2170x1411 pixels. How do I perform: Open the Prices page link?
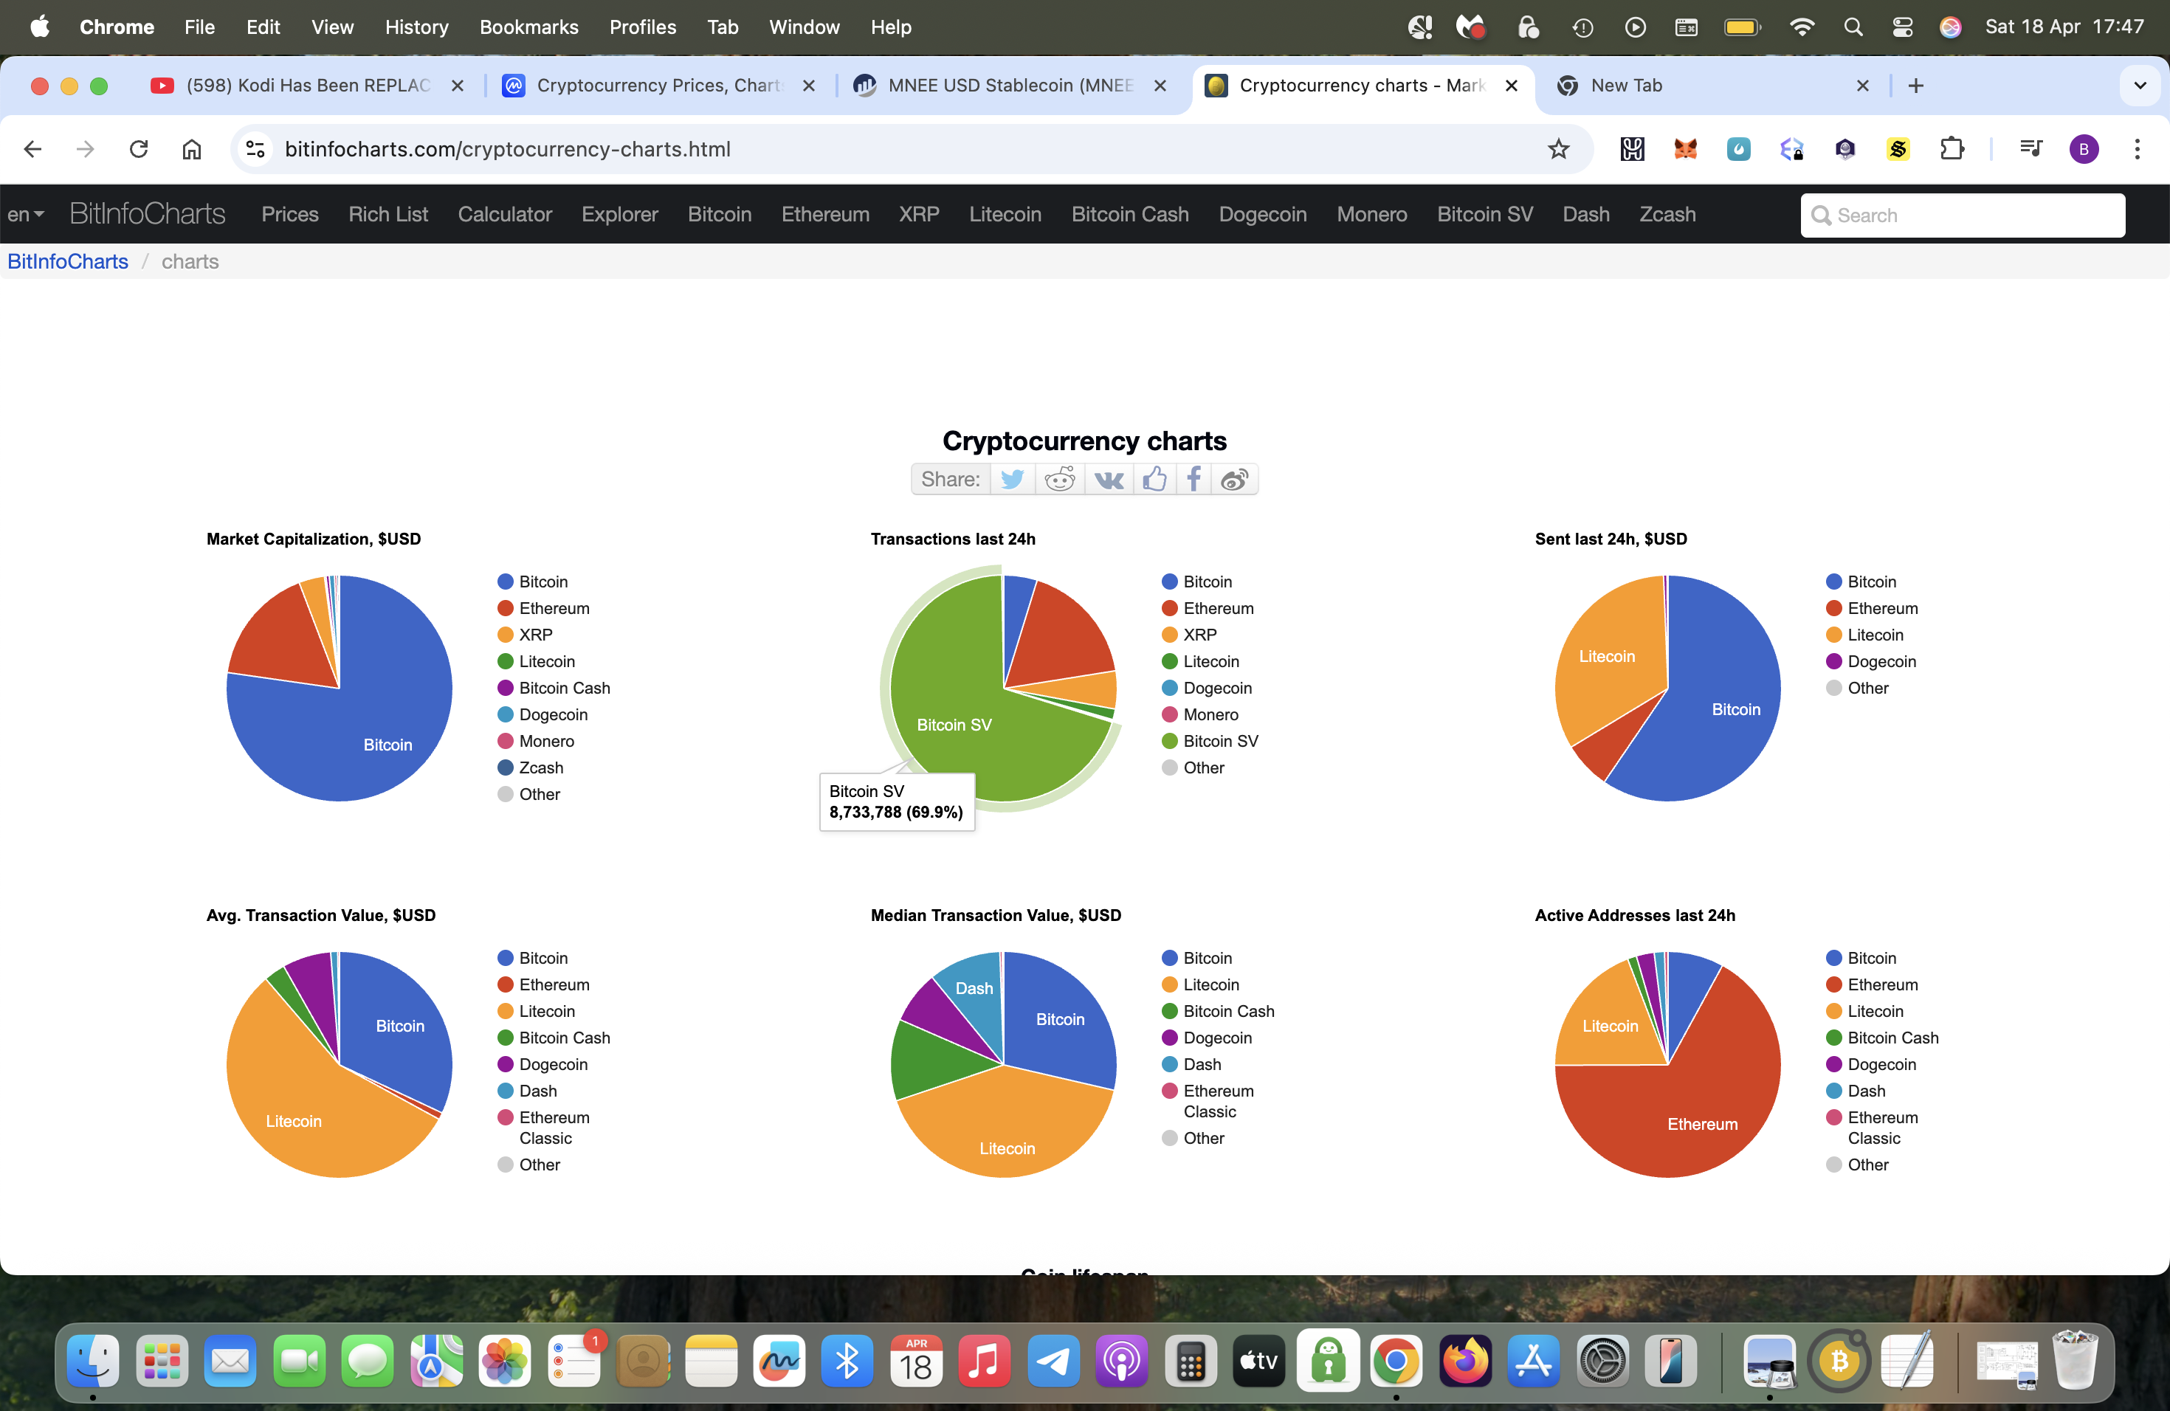pos(290,214)
